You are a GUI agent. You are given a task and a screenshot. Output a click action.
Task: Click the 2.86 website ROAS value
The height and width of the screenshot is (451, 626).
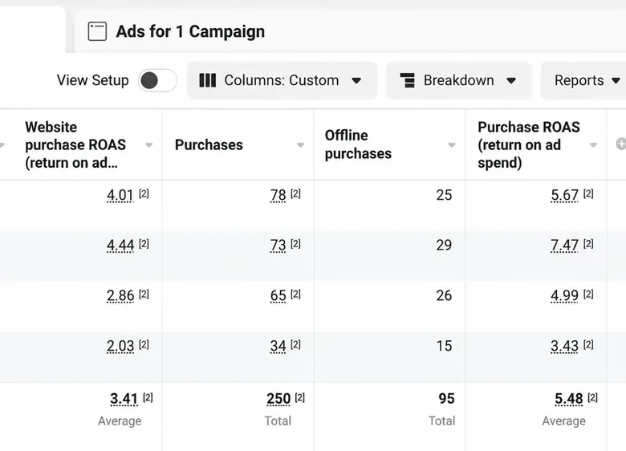[x=120, y=296]
